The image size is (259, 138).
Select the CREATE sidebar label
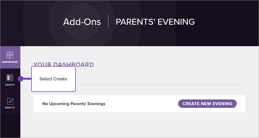[10, 85]
